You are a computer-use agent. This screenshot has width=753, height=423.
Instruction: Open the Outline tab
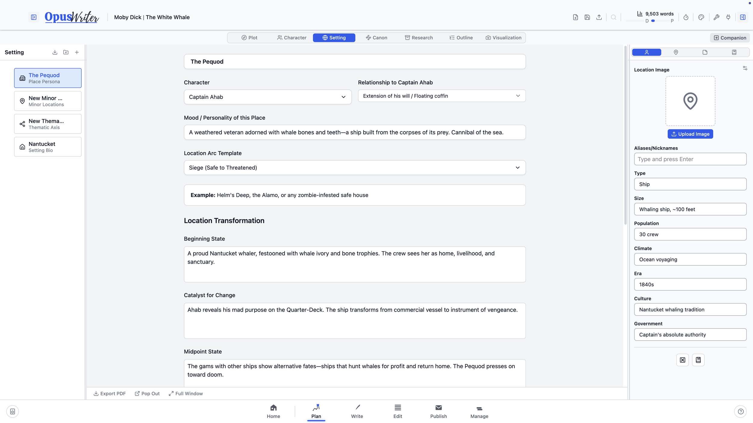pos(461,38)
